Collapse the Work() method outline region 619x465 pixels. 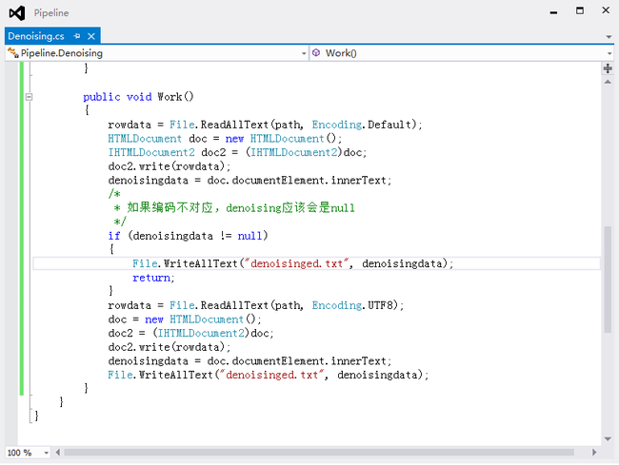[29, 97]
